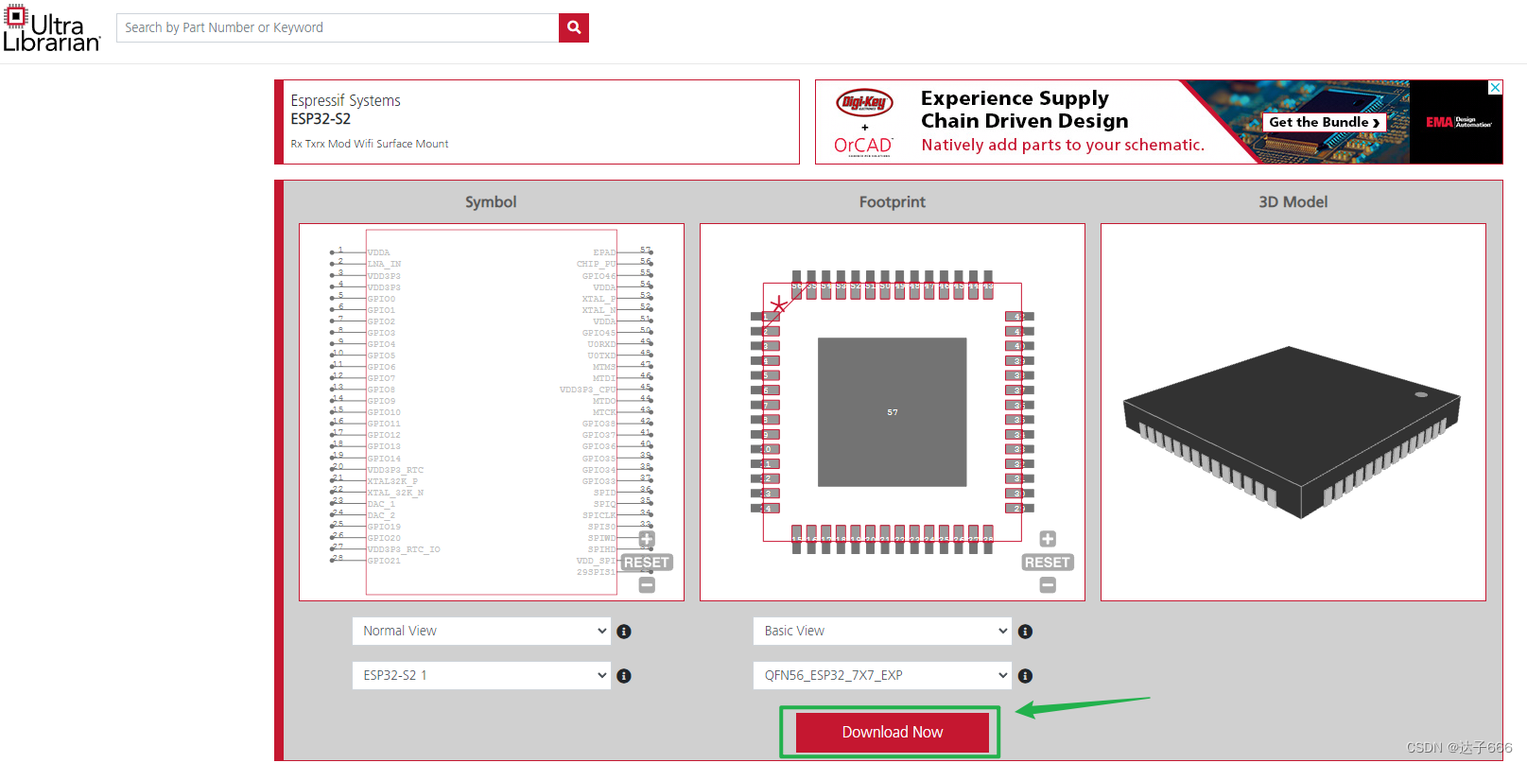Click info icon beside ESP32-S2 1

(624, 676)
